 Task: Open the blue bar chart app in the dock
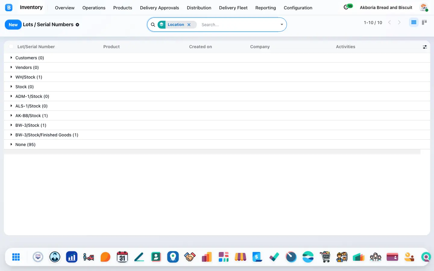point(72,257)
